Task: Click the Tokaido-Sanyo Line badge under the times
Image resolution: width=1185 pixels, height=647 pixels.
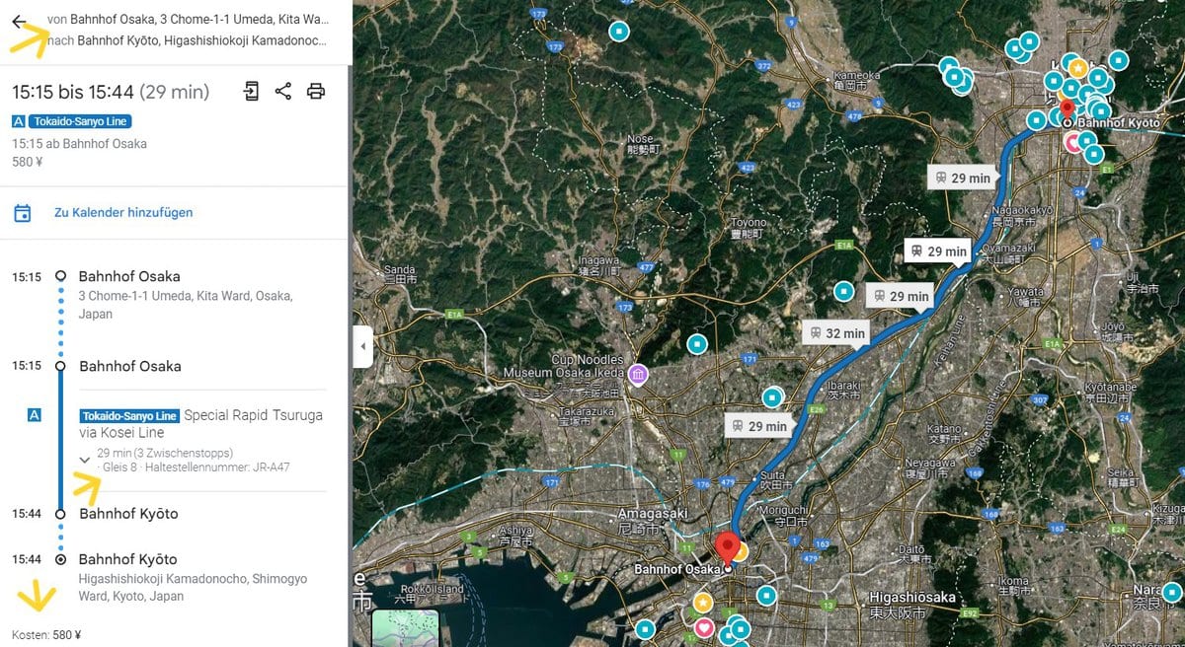Action: coord(80,121)
